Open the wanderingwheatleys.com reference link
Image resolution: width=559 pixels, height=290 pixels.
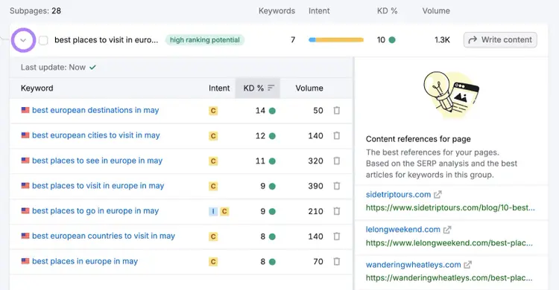click(x=413, y=265)
